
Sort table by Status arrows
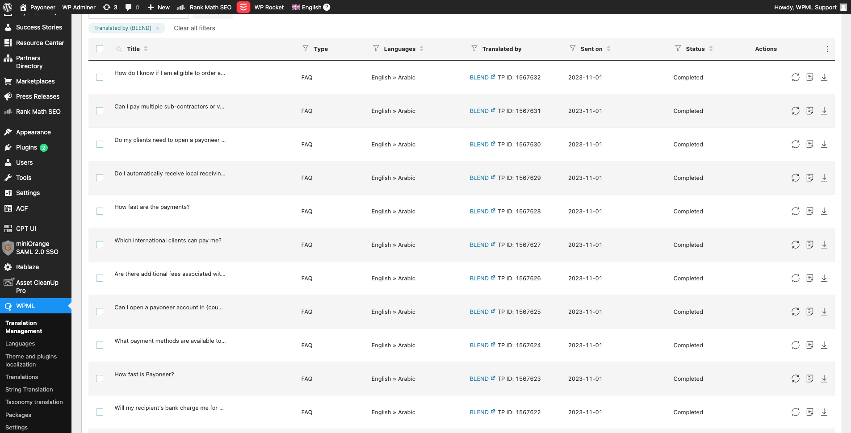click(711, 49)
